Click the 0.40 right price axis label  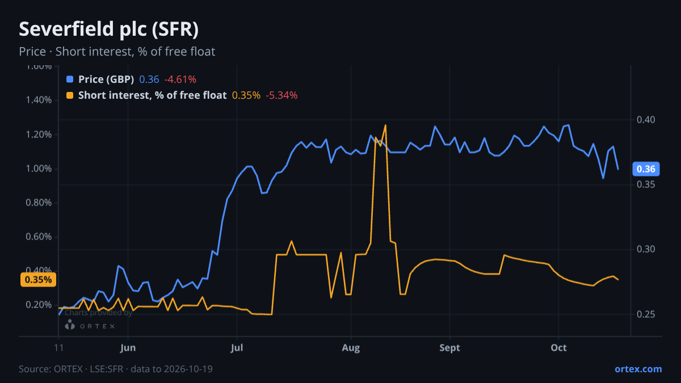click(646, 120)
